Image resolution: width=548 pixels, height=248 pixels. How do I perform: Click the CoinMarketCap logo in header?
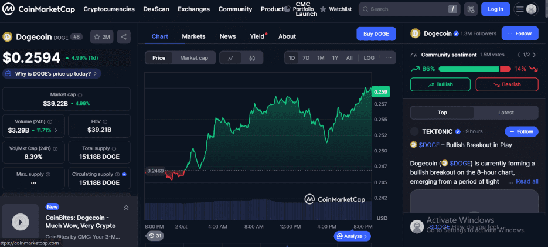click(x=39, y=9)
